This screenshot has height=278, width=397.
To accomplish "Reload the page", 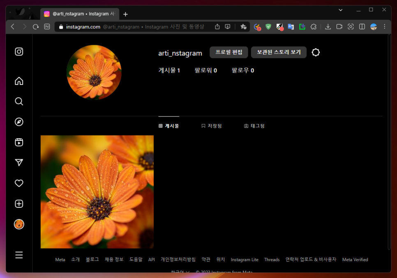I will pos(36,27).
